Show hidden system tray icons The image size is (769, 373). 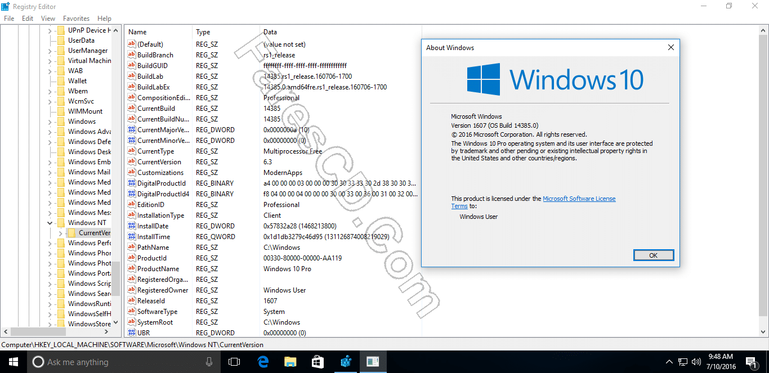[669, 362]
